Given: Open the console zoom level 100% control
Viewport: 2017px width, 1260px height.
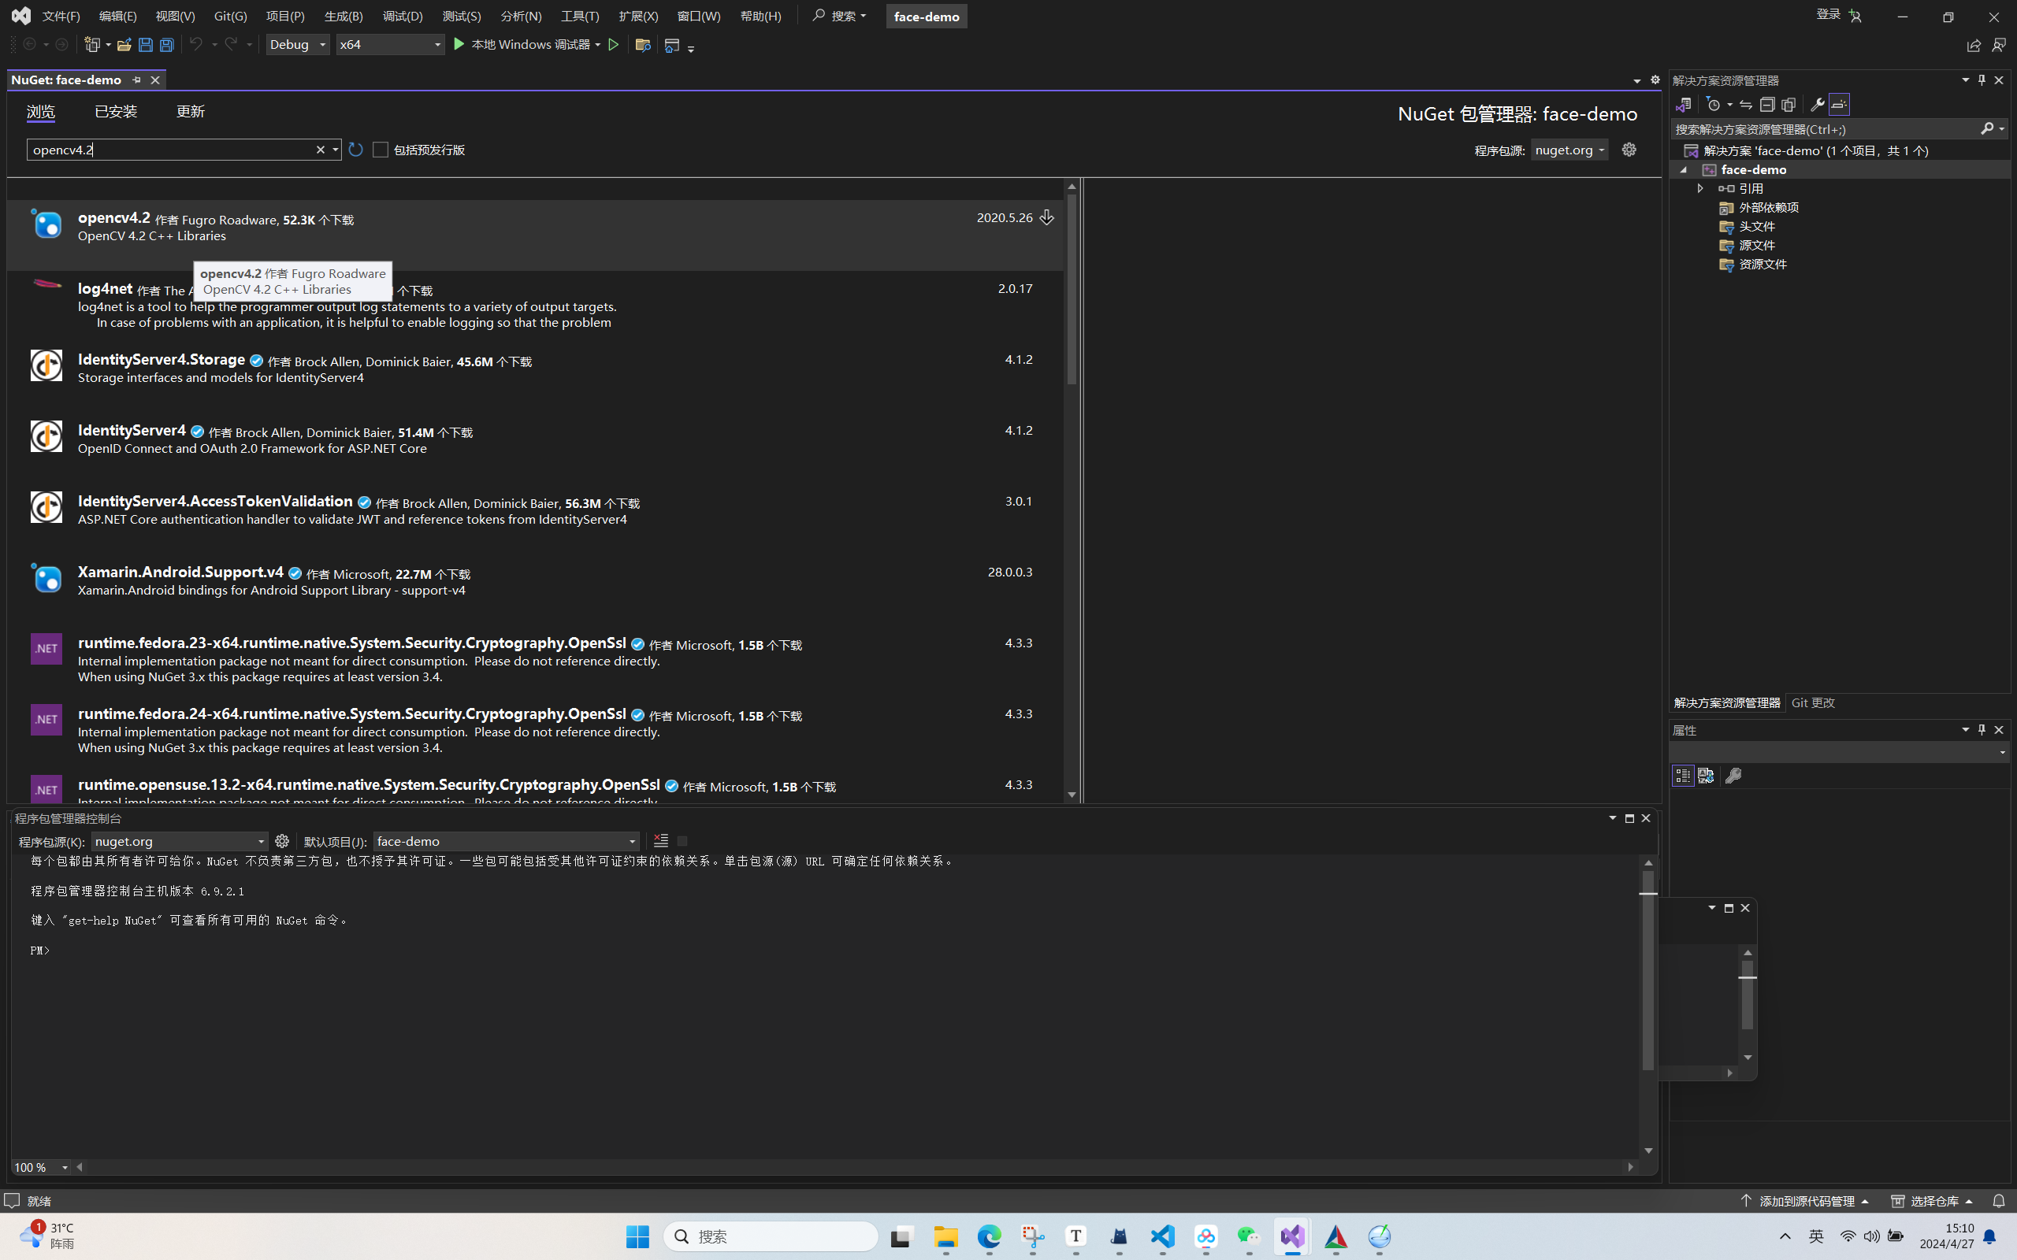Looking at the screenshot, I should tap(40, 1166).
